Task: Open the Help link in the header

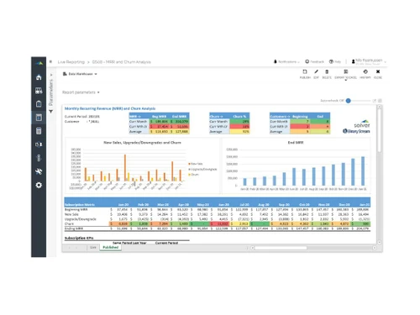Action: coord(335,61)
